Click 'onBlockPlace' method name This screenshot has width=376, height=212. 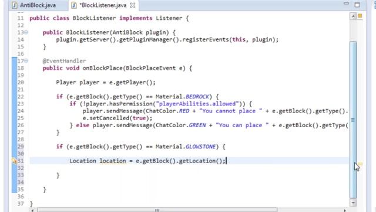[x=102, y=68]
